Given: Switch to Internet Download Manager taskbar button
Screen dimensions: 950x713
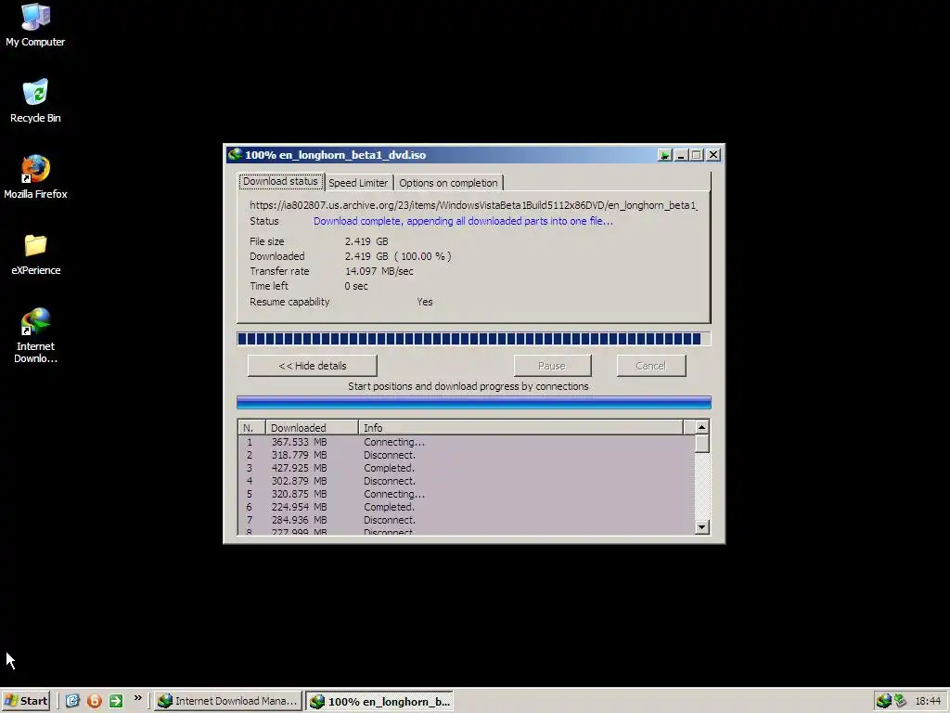Looking at the screenshot, I should [228, 701].
